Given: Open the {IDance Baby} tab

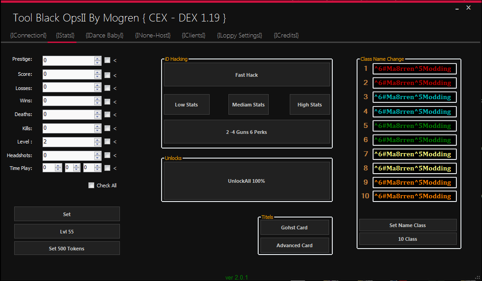Looking at the screenshot, I should (x=104, y=35).
